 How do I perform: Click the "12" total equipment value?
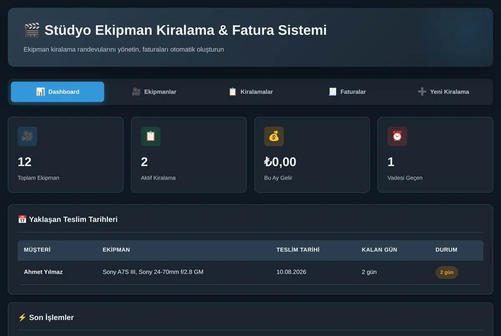(x=25, y=162)
